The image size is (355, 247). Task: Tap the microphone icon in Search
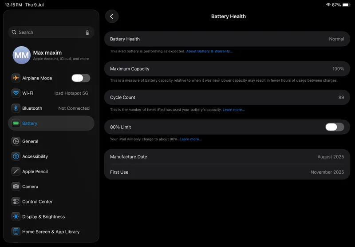click(87, 32)
